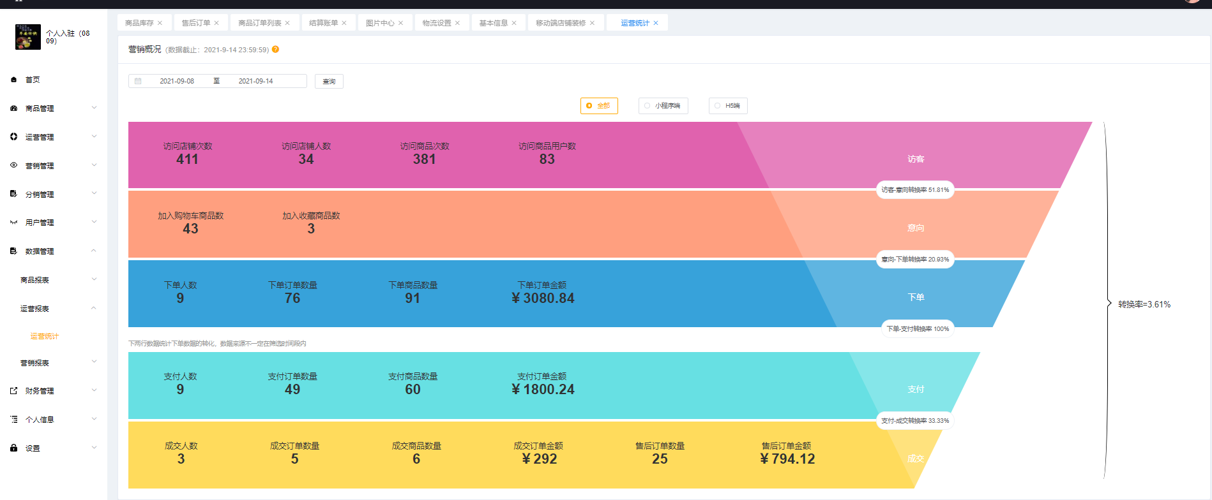Click the 设置 lock icon

click(13, 448)
